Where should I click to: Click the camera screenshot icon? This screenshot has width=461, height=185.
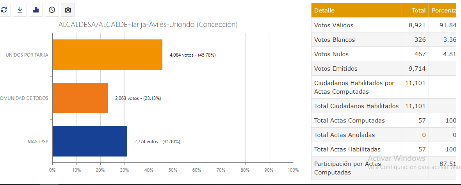click(x=68, y=10)
